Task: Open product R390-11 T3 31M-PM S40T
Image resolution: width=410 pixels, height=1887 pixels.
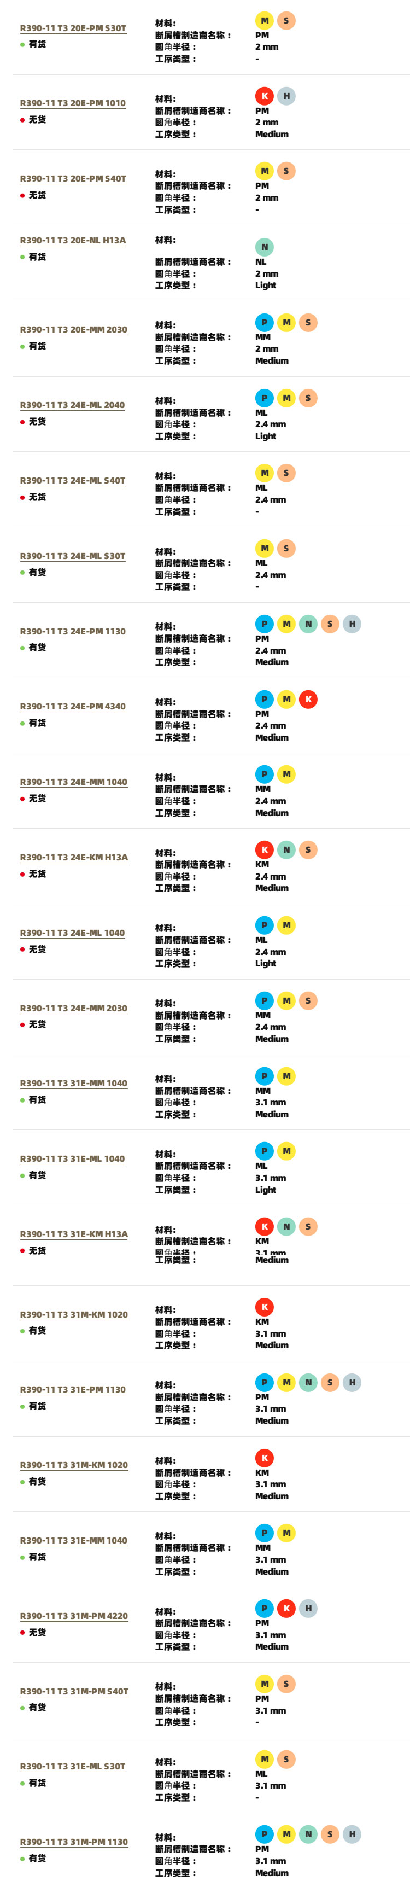Action: 74,1691
